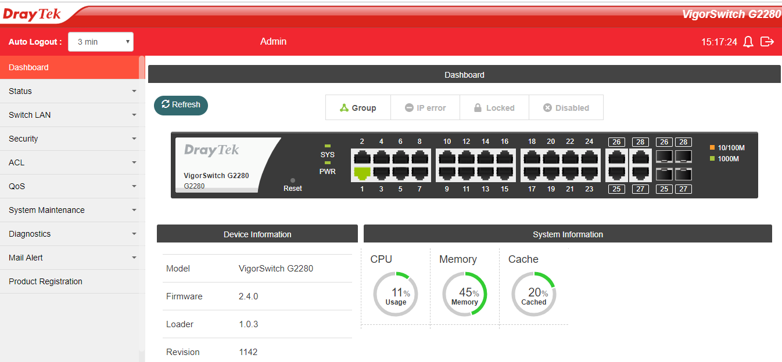Screen dimensions: 782x362
Task: Click the firmware version 2.4.0
Action: tap(248, 296)
